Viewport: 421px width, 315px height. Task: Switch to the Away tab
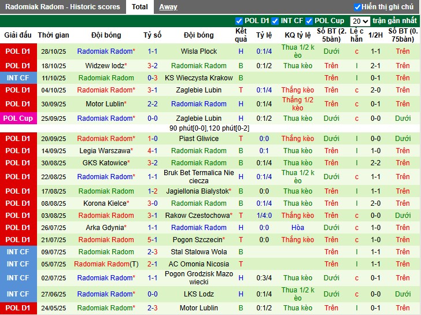(168, 7)
